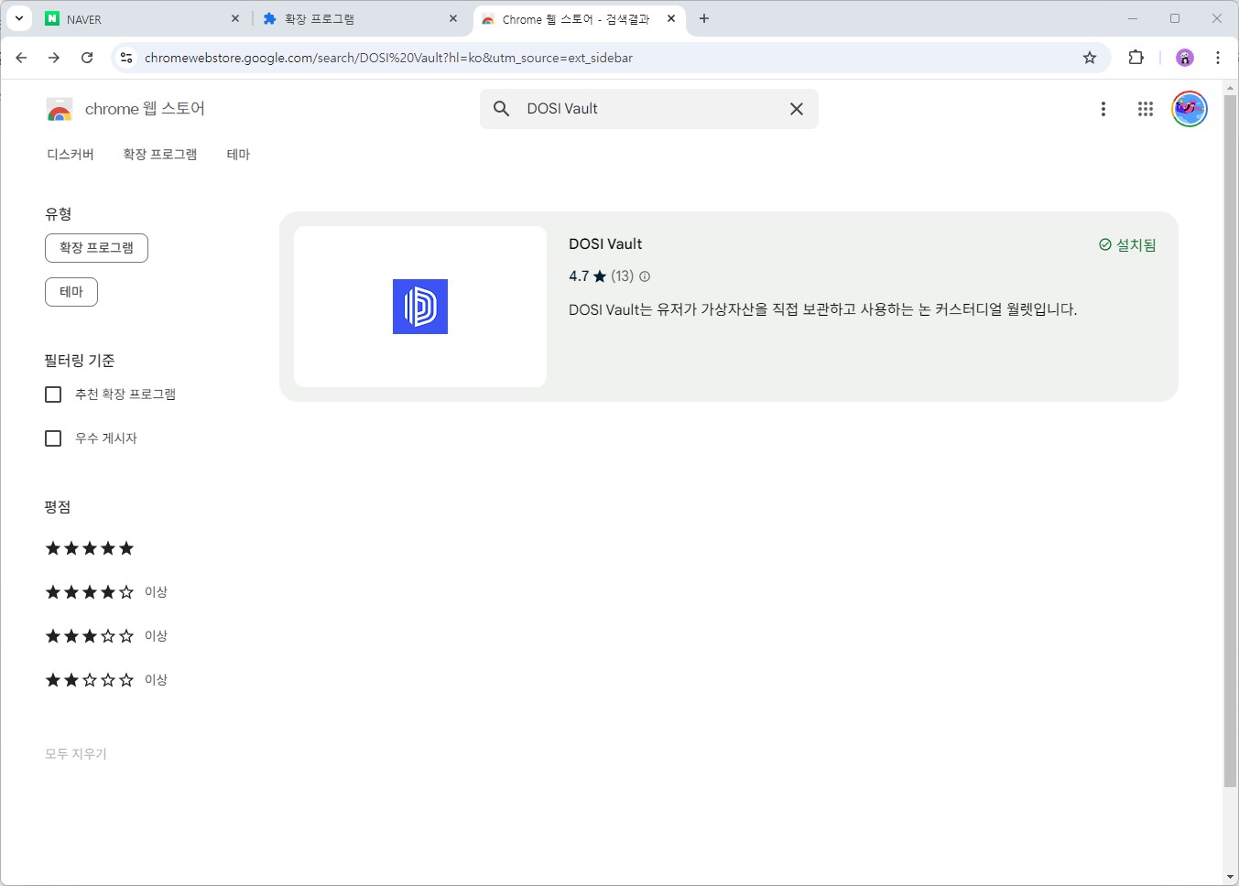This screenshot has height=886, width=1239.
Task: Click the DOSI Vault description text
Action: (822, 309)
